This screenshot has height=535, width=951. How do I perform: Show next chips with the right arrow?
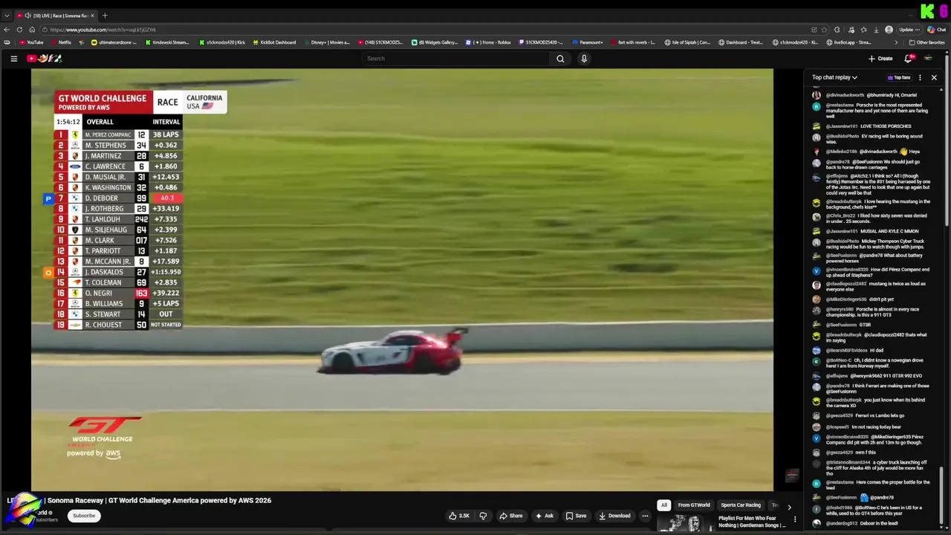point(789,507)
